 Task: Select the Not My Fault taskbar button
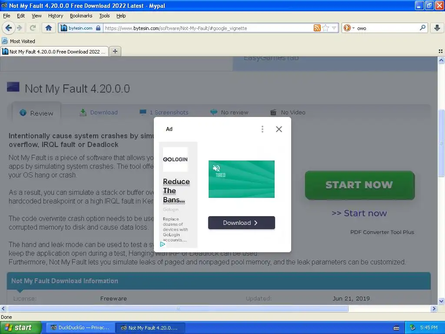[150, 327]
